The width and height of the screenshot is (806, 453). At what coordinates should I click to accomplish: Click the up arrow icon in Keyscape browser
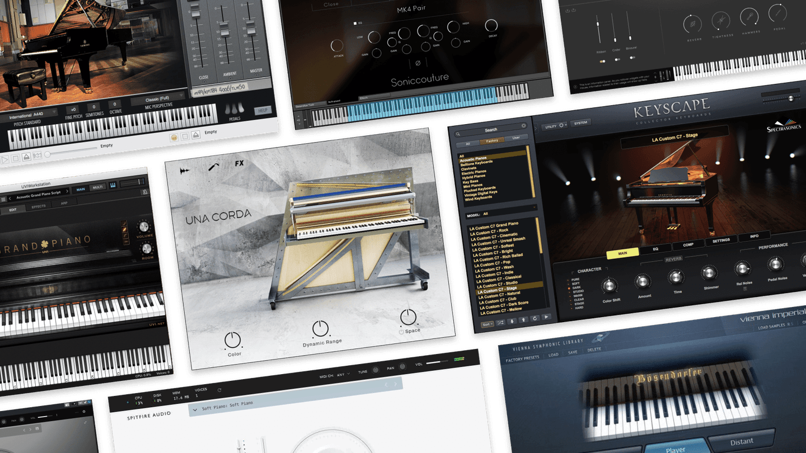[523, 320]
